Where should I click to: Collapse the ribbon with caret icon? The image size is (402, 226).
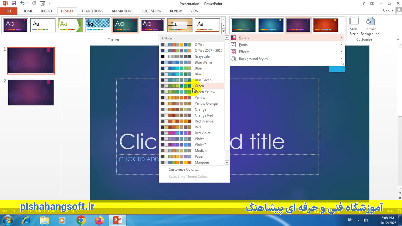point(398,39)
